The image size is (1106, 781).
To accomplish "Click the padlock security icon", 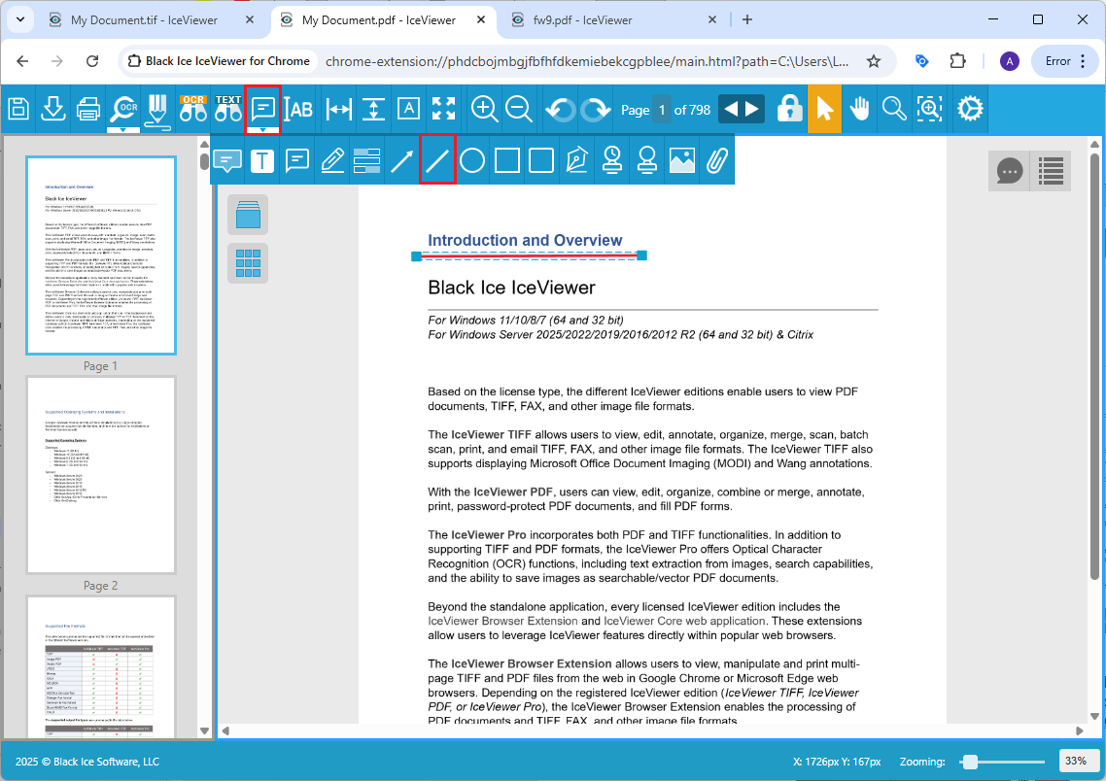I will coord(789,109).
